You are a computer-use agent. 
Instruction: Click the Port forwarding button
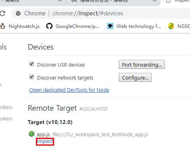142,65
